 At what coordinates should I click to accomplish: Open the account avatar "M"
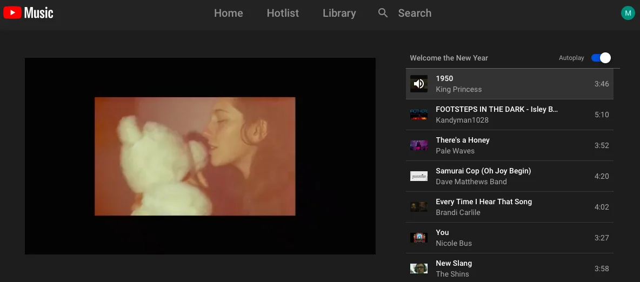[628, 13]
